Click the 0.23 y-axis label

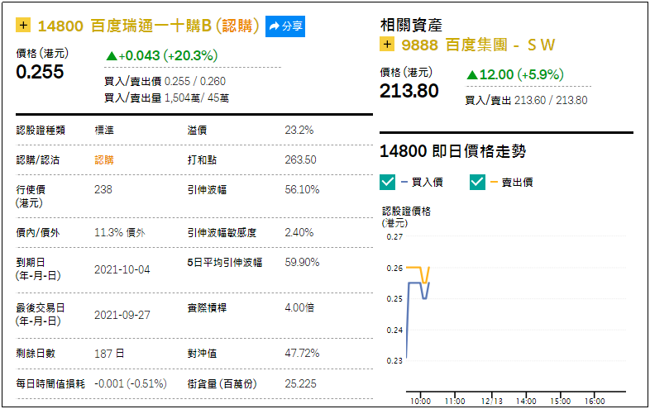[394, 361]
